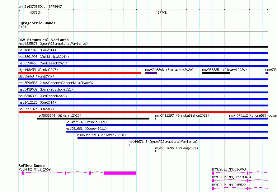This screenshot has height=192, width=277.
Task: Click the large PLEKHH2 magenta exon block
Action: pyautogui.click(x=120, y=173)
